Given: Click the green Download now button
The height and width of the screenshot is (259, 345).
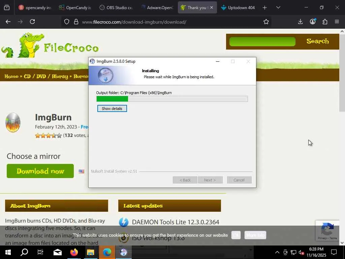Looking at the screenshot, I should tap(40, 171).
